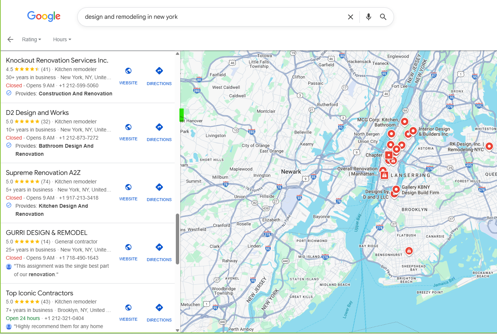Go back with the left arrow icon
Screen dimensions: 497x334
pyautogui.click(x=10, y=39)
